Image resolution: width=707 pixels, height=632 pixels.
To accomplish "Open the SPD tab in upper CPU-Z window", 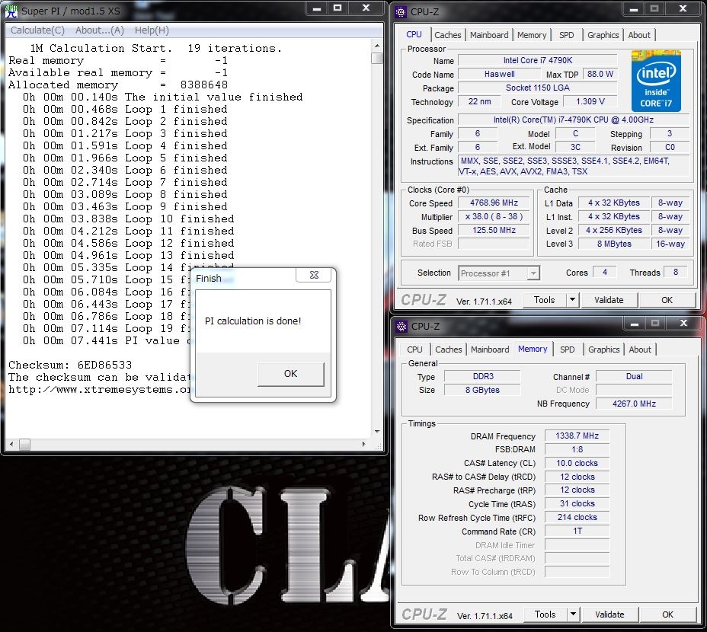I will pyautogui.click(x=567, y=35).
